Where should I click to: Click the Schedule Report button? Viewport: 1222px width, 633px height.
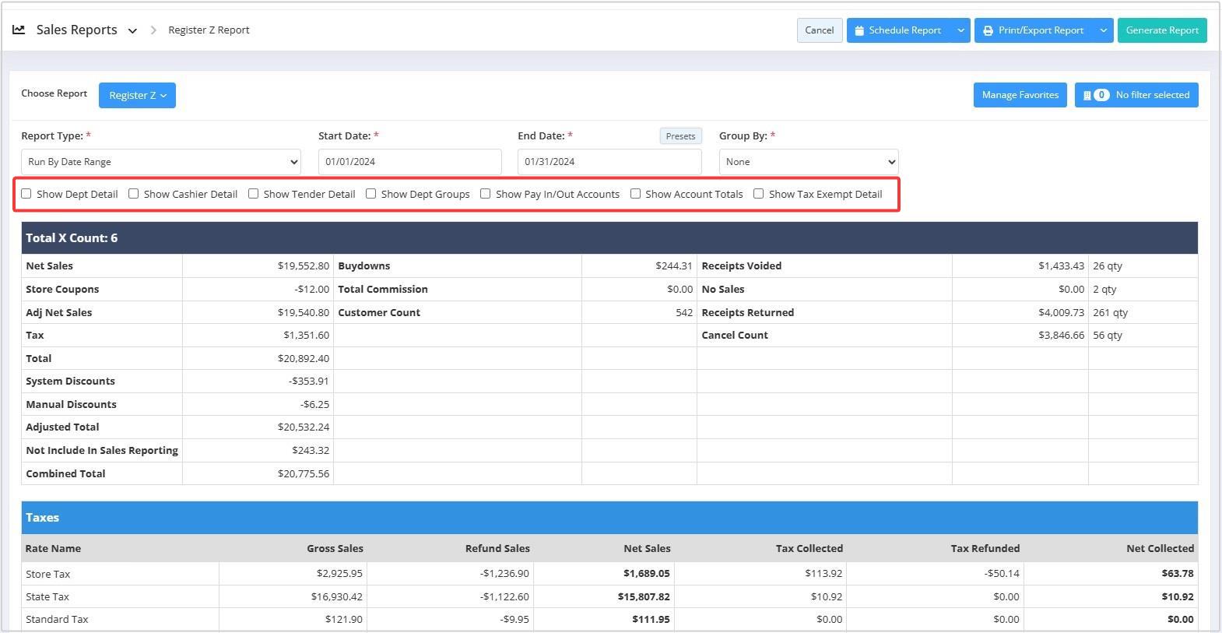pos(899,30)
